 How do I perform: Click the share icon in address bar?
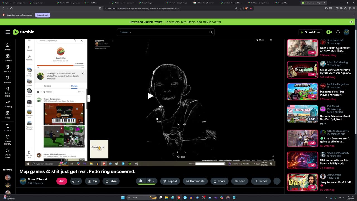tap(241, 8)
